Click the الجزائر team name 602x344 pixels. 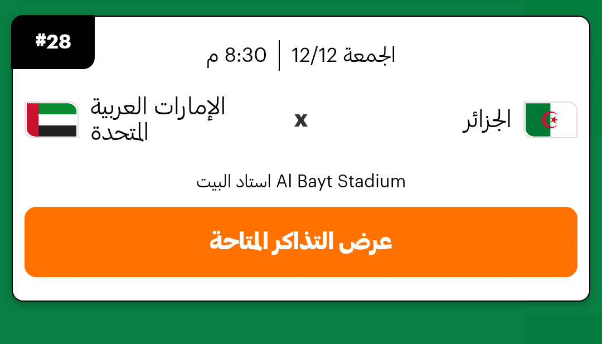coord(487,120)
